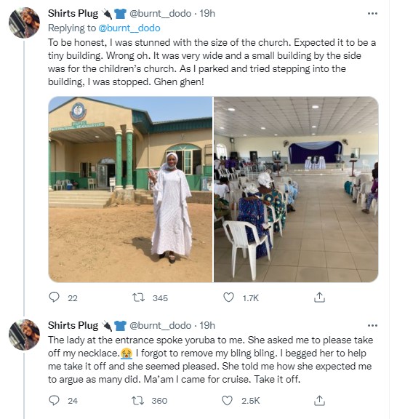Viewport: 397px width, 419px height.
Task: View photo of church hall interior
Action: coord(296,189)
